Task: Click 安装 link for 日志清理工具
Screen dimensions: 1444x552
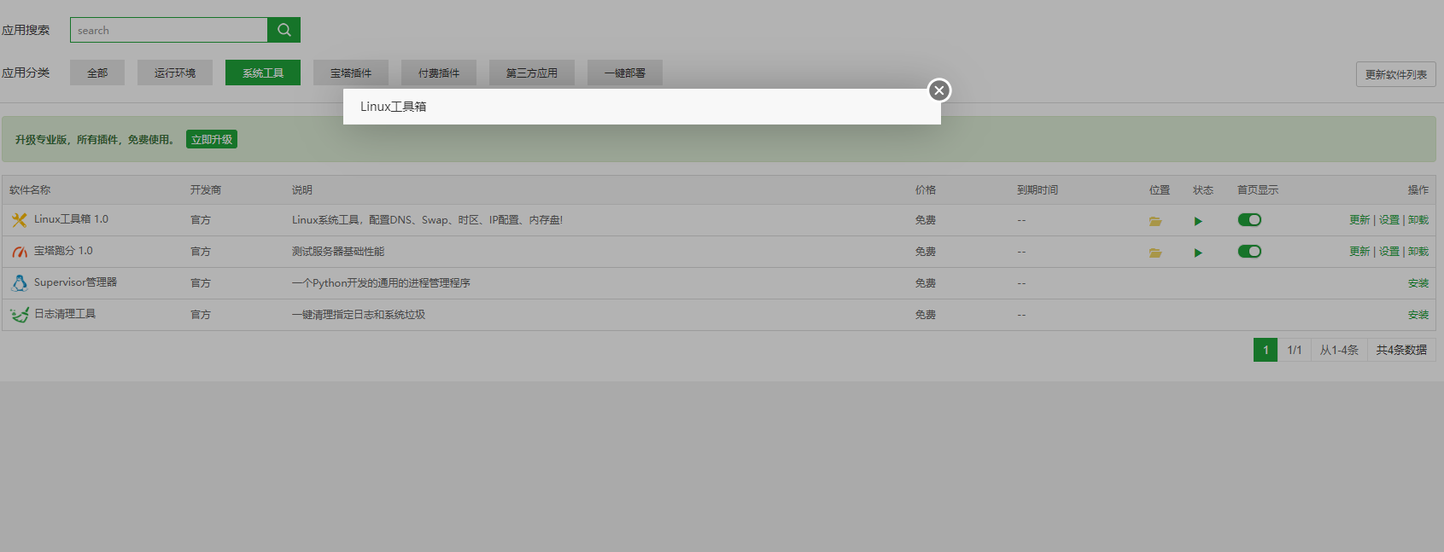Action: pos(1418,315)
